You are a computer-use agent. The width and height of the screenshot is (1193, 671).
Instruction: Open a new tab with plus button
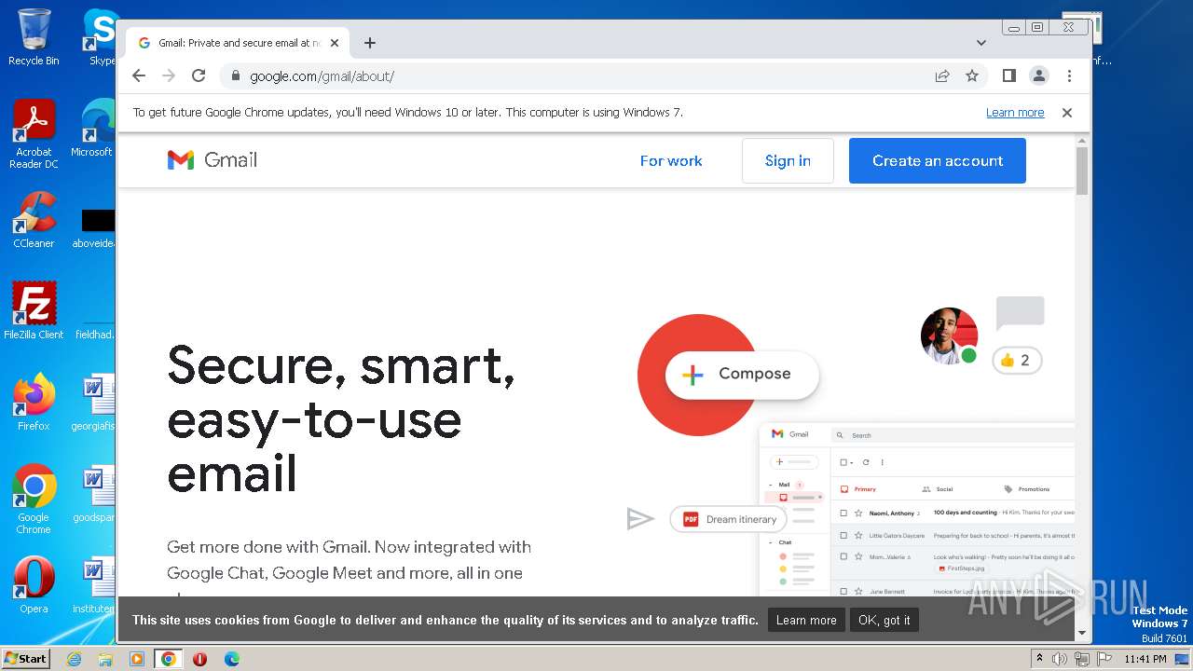370,43
